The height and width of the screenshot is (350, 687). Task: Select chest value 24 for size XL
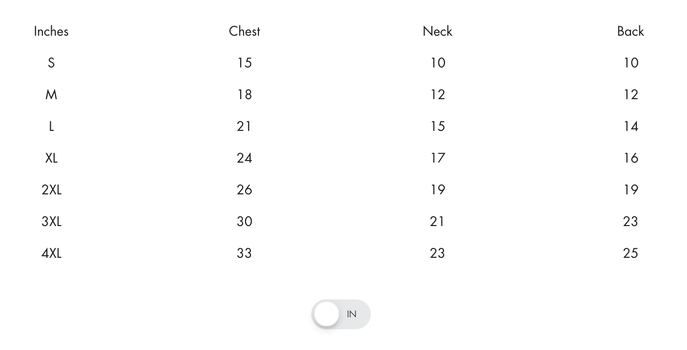click(x=245, y=158)
